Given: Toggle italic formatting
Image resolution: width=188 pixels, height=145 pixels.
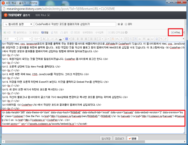Looking at the screenshot, I should (x=52, y=39).
